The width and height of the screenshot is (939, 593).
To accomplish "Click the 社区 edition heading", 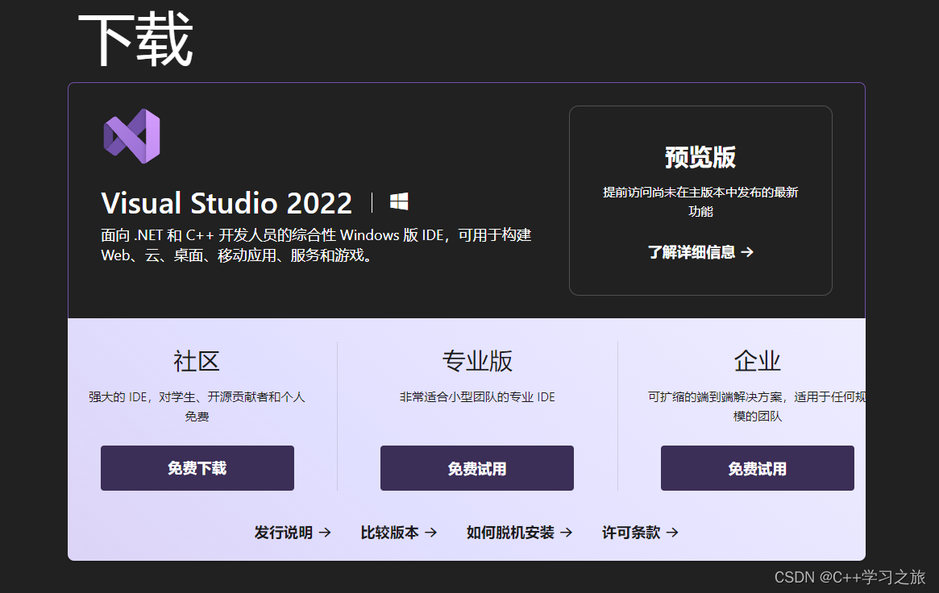I will 197,362.
